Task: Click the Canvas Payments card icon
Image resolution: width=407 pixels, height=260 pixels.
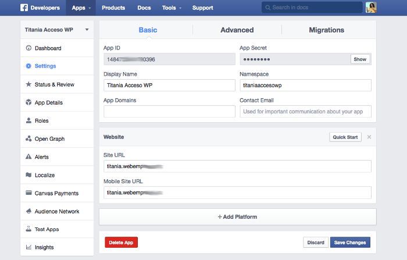Action: [x=28, y=193]
